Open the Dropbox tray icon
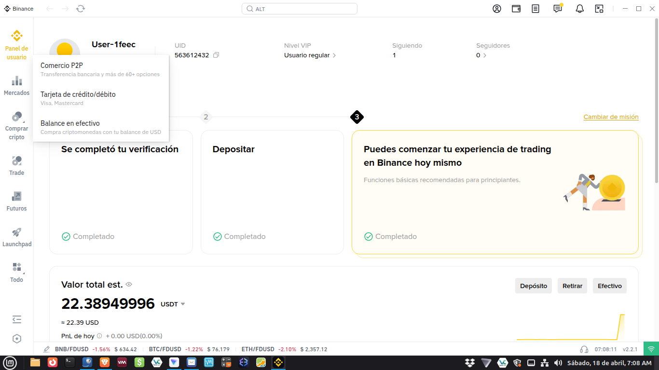This screenshot has height=370, width=659. (469, 363)
